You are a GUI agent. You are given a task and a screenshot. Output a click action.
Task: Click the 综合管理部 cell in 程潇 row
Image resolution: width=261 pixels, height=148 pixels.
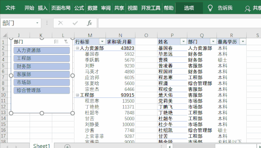(202, 83)
